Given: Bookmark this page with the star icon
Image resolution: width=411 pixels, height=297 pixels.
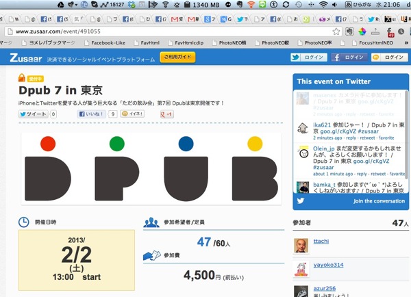Looking at the screenshot, I should coord(336,31).
